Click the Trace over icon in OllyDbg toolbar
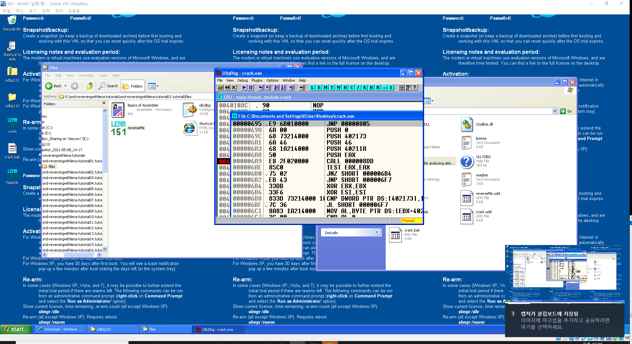This screenshot has width=632, height=344. [283, 87]
